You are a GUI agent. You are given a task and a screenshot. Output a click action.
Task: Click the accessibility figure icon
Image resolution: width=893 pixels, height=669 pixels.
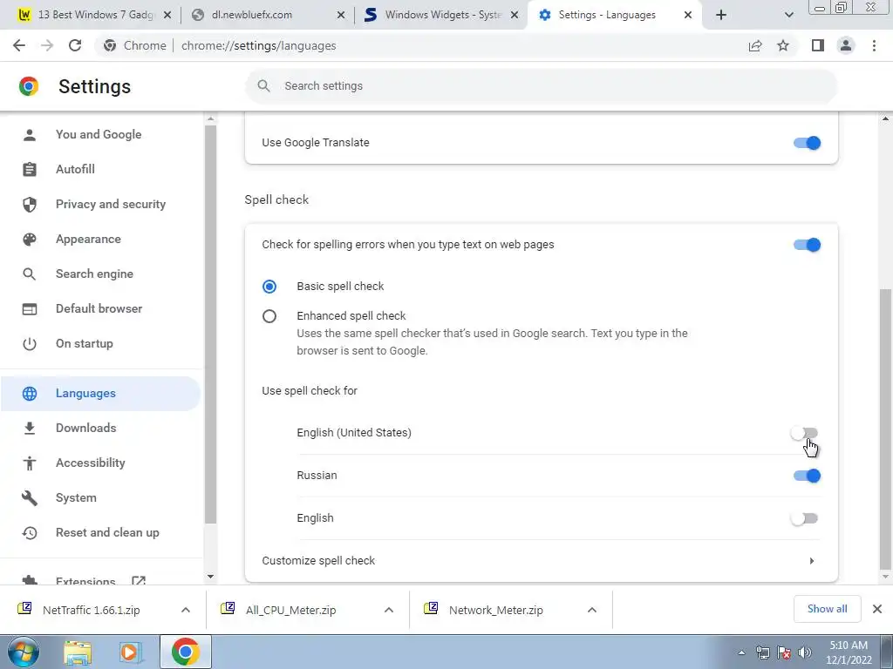click(30, 463)
